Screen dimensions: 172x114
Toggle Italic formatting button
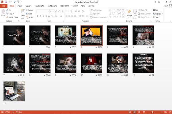(40, 16)
